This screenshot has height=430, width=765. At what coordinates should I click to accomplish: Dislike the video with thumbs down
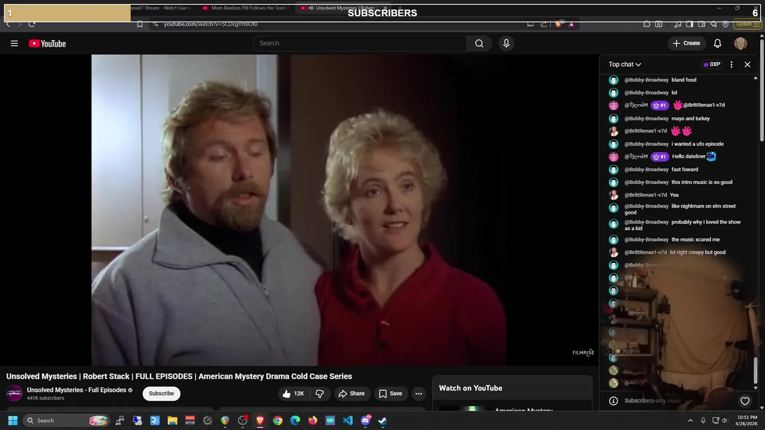click(x=320, y=394)
